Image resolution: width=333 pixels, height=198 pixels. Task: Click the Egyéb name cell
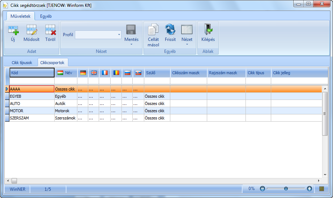[x=66, y=96]
